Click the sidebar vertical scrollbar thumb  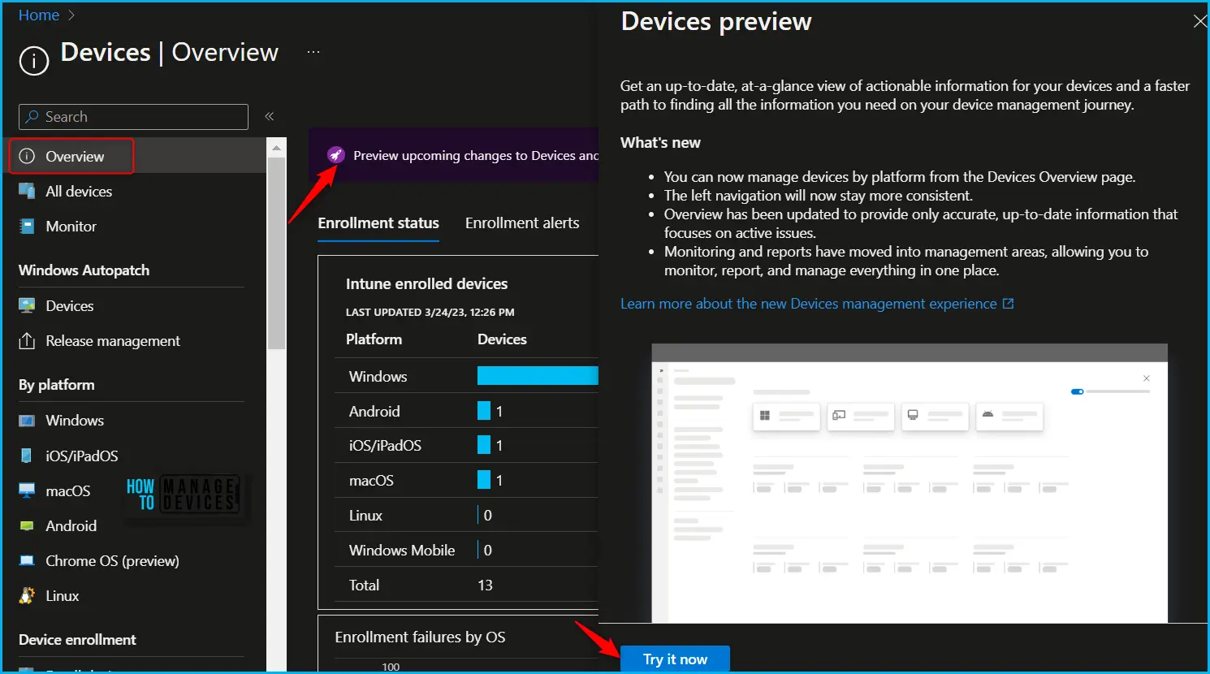tap(276, 253)
